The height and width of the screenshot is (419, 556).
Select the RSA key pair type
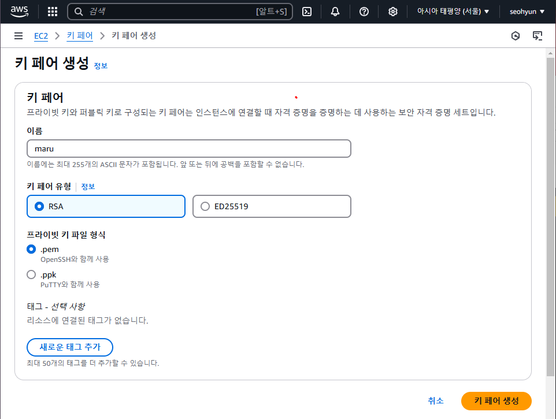106,206
